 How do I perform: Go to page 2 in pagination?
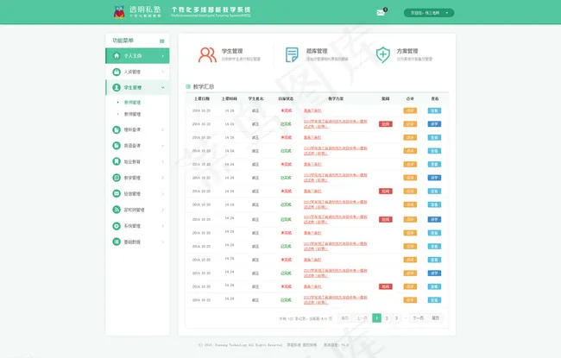[386, 318]
